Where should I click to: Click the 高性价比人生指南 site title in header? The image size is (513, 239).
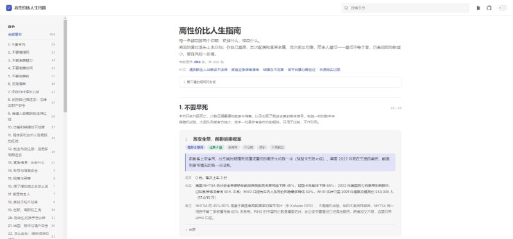pyautogui.click(x=30, y=8)
